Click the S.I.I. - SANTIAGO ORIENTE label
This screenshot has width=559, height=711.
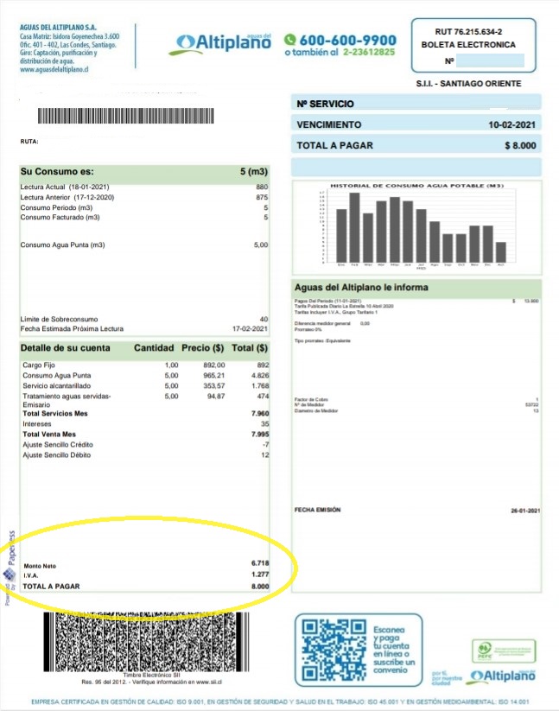[x=469, y=84]
